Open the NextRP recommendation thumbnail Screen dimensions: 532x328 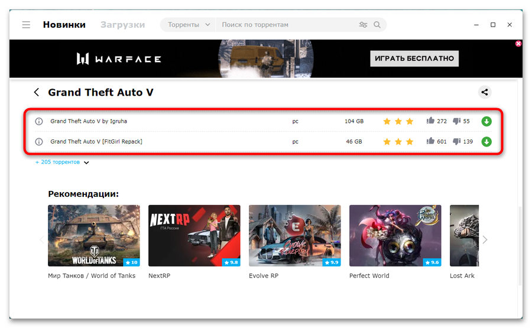click(x=194, y=235)
